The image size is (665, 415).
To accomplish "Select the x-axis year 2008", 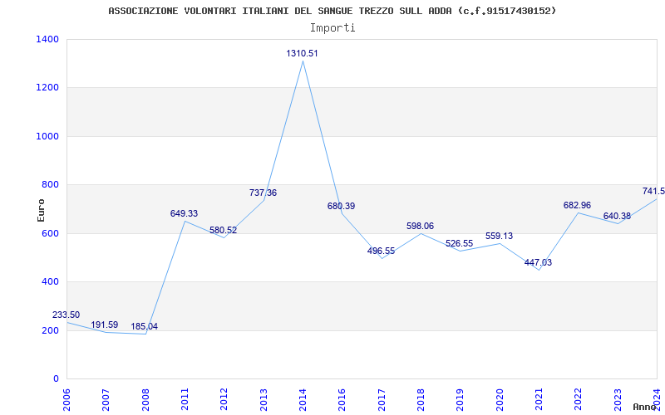I will [145, 399].
